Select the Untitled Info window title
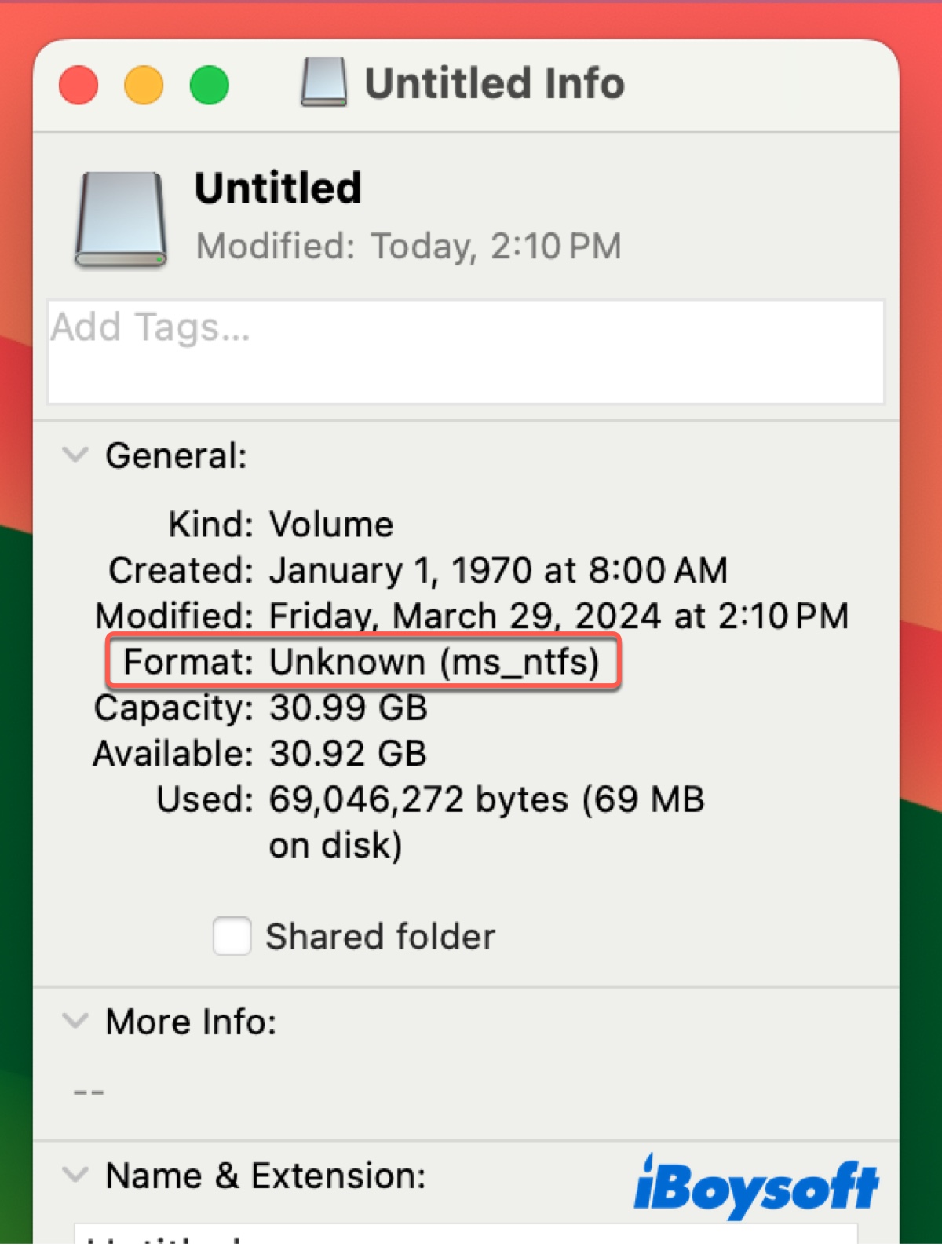 [x=495, y=81]
